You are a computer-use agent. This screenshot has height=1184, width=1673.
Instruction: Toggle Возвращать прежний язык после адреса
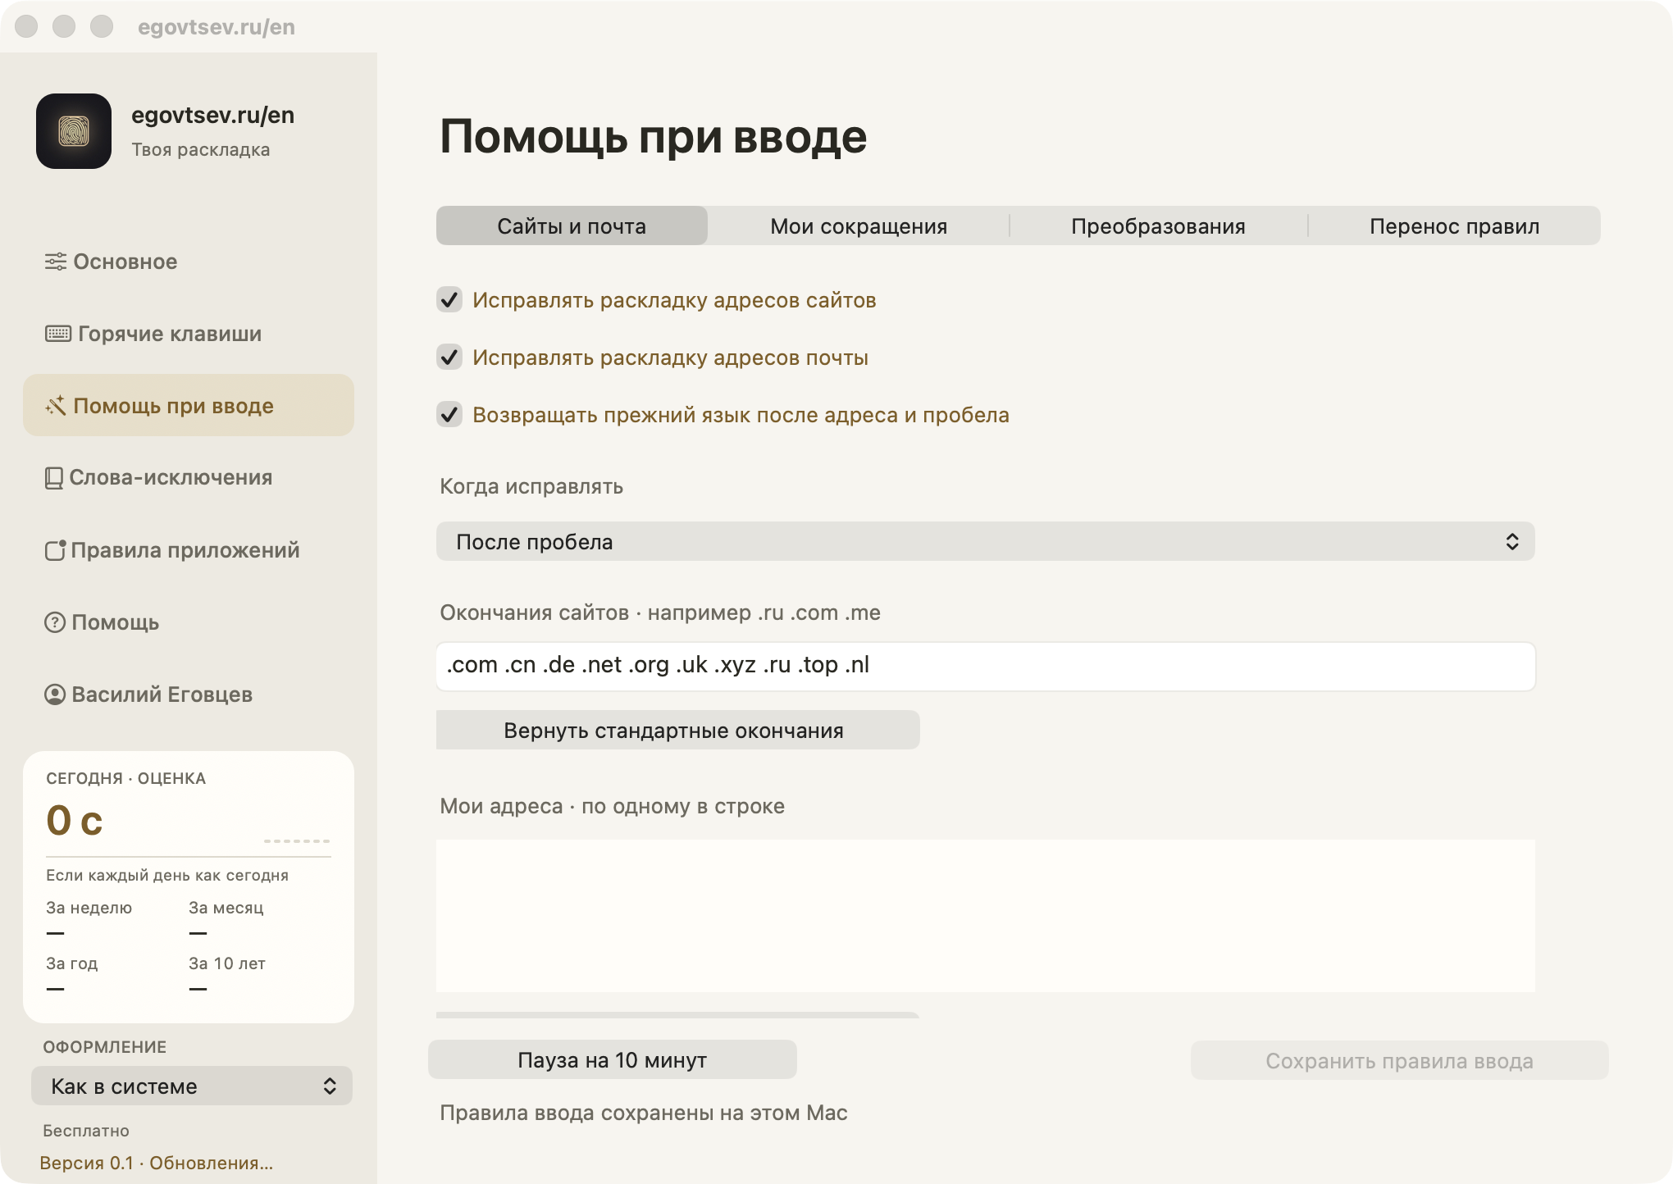[449, 415]
